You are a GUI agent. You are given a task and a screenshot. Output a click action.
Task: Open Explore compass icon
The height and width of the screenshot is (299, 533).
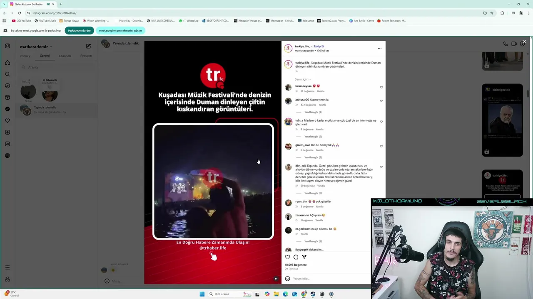point(7,86)
